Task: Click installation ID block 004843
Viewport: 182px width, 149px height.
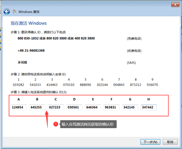Action: 119,85
